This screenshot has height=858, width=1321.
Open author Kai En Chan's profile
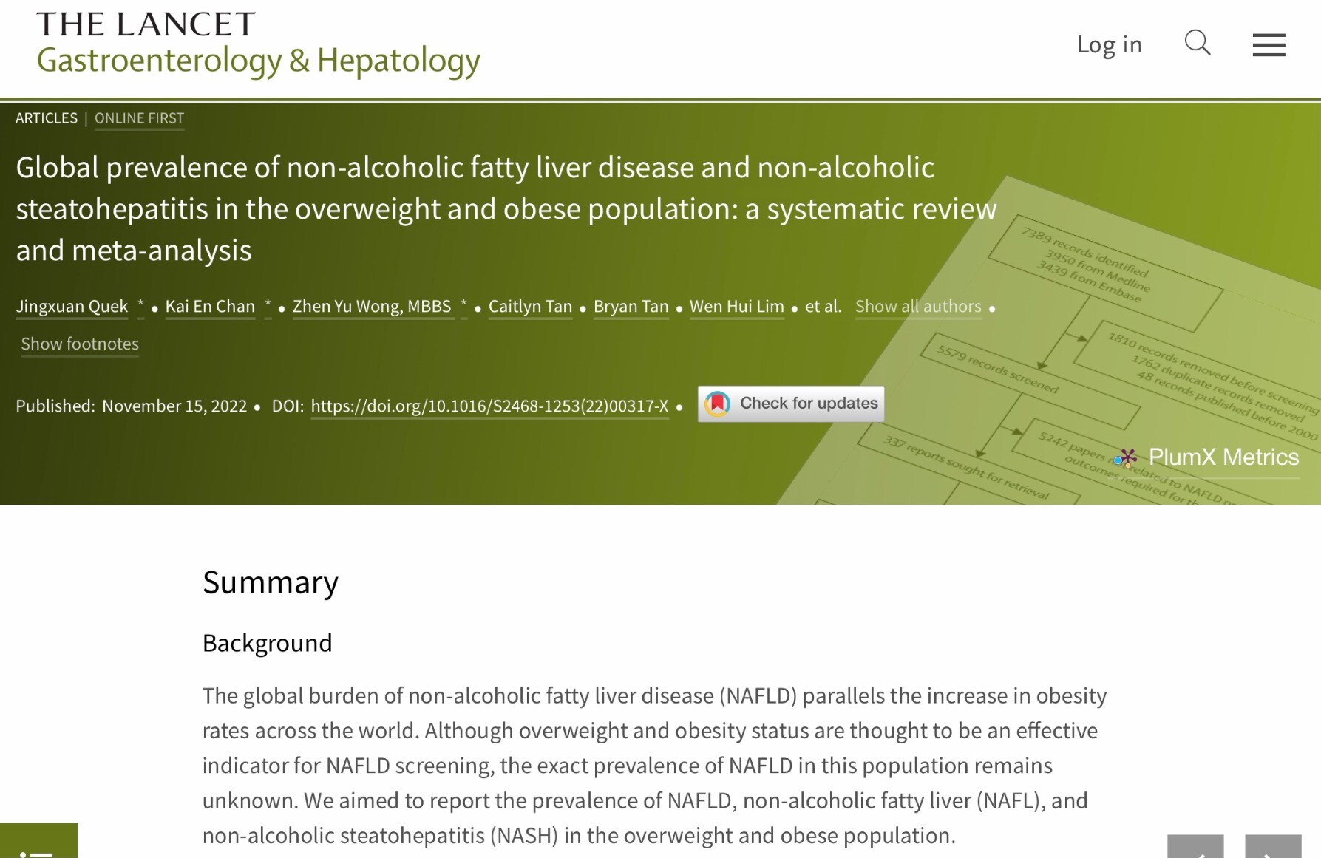[210, 307]
